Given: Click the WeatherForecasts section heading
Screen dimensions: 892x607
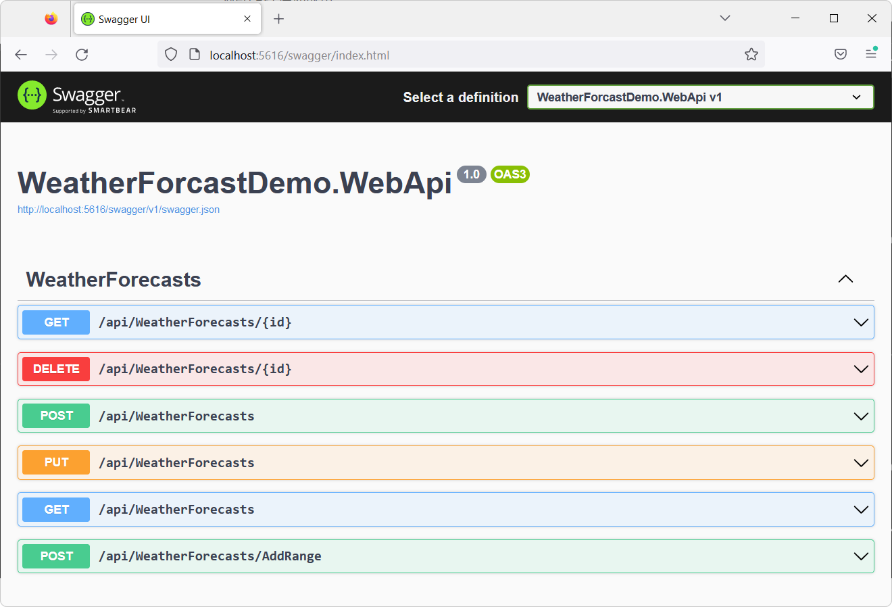Looking at the screenshot, I should [114, 280].
